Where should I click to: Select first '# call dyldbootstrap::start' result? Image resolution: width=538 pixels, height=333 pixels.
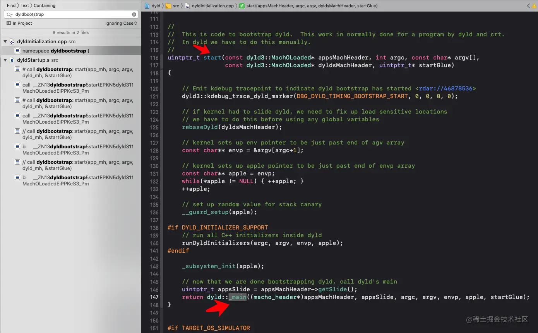(71, 72)
